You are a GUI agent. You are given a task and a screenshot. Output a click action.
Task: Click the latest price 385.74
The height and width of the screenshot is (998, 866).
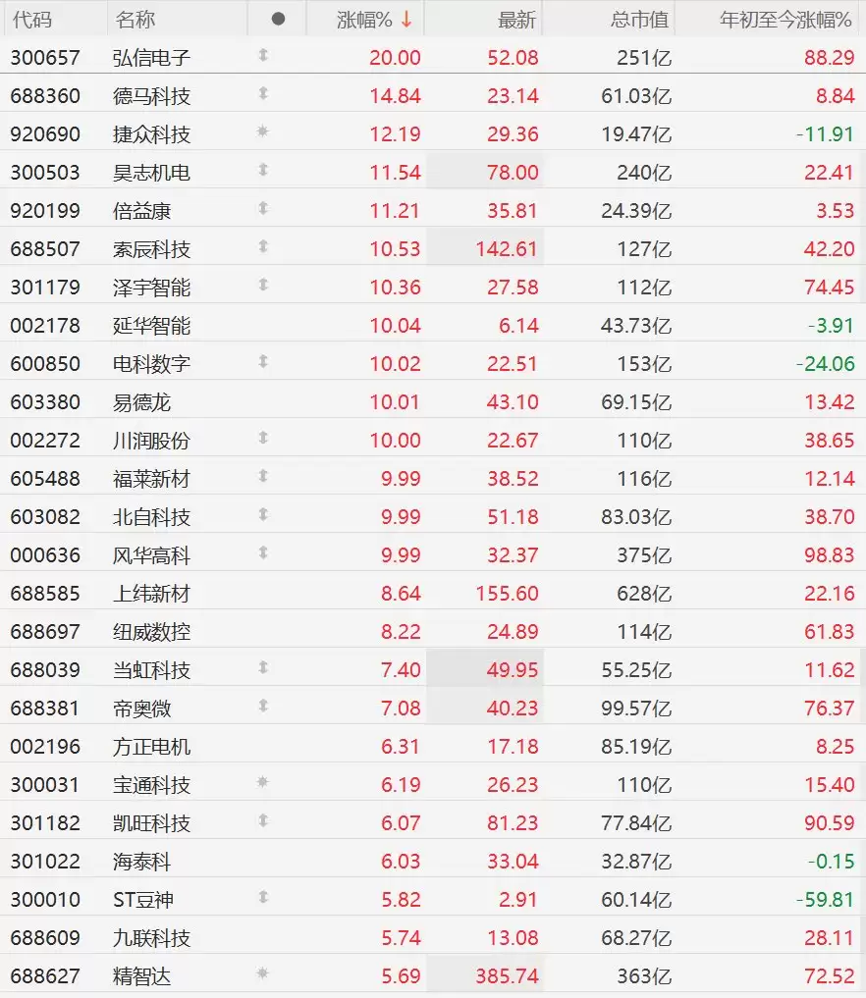pyautogui.click(x=507, y=976)
